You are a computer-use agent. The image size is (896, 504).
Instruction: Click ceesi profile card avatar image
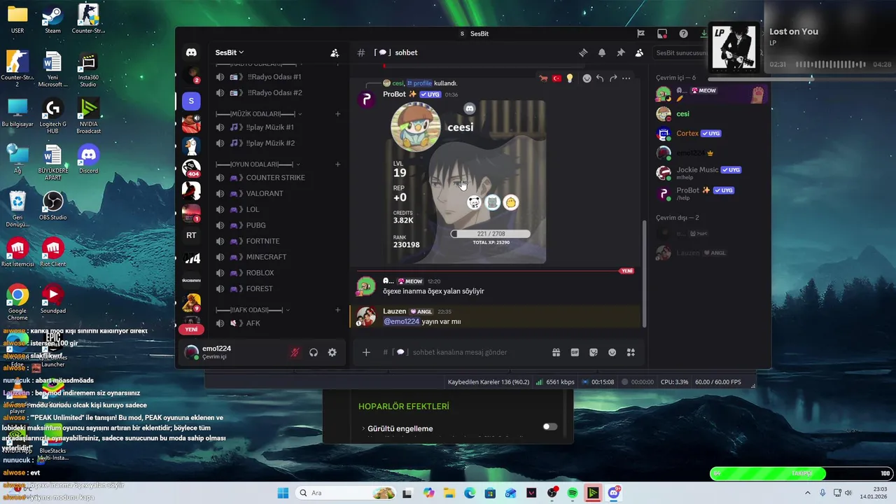[x=416, y=127]
